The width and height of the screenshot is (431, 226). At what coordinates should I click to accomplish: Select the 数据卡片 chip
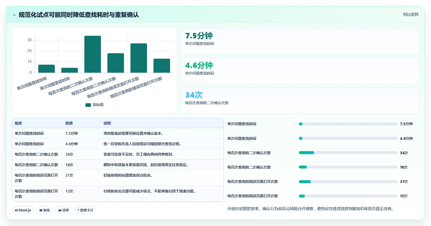85,210
